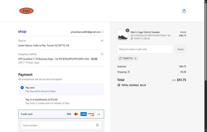Click the American Express icon
The width and height of the screenshot is (207, 132).
click(83, 114)
